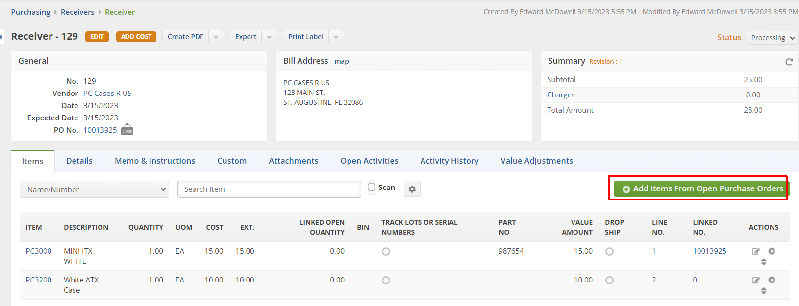
Task: Delete the PC3200 line item
Action: [772, 280]
